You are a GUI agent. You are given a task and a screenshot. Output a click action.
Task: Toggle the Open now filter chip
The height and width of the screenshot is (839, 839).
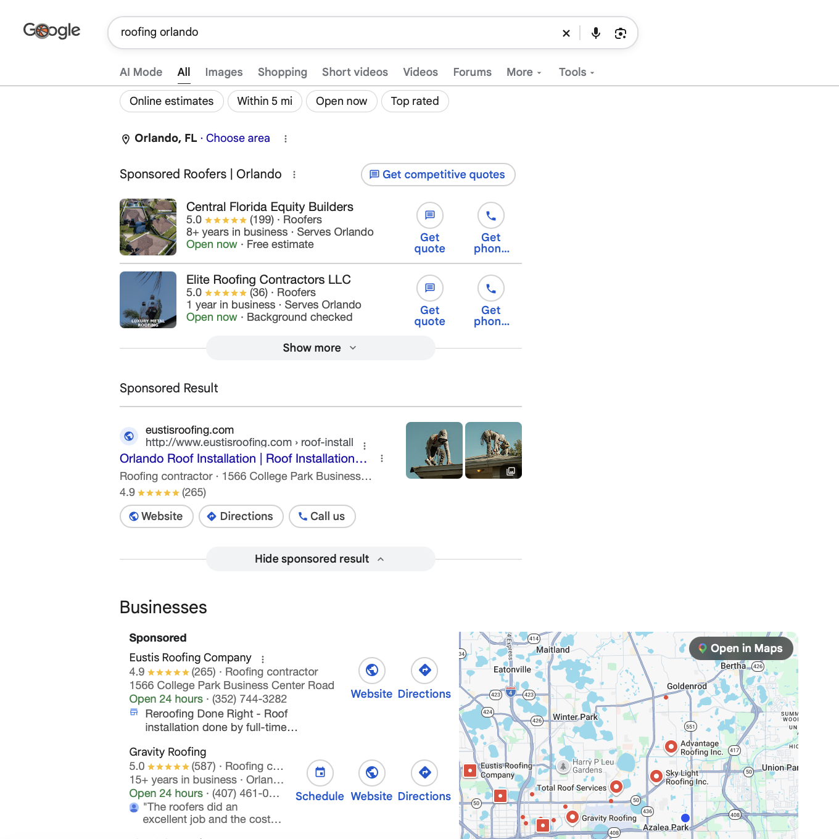click(x=341, y=101)
